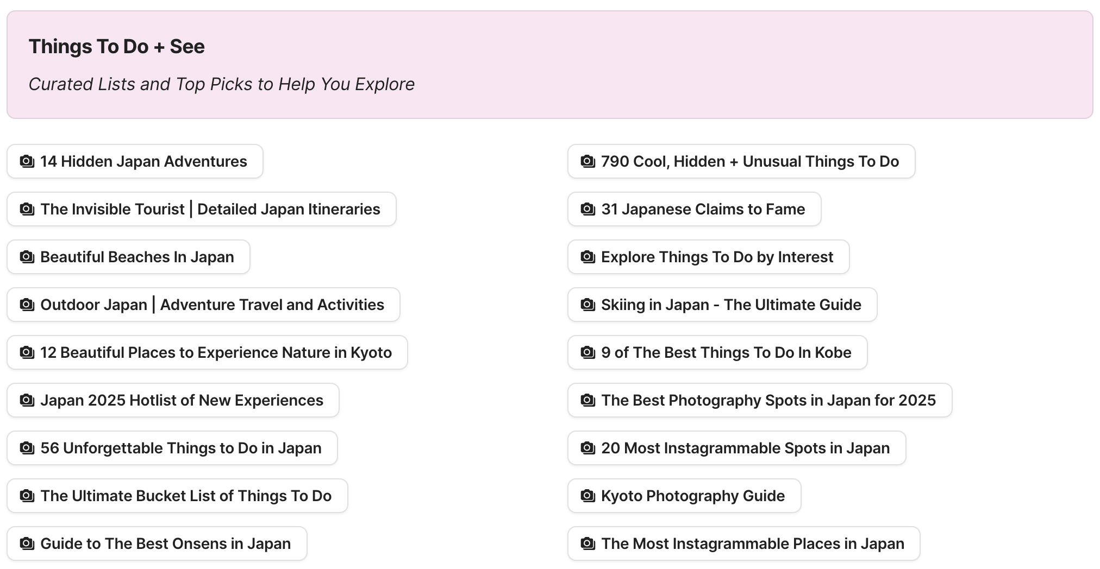The width and height of the screenshot is (1100, 569).
Task: Select 12 Beautiful Places to Experience Nature in Kyoto
Action: pyautogui.click(x=207, y=352)
